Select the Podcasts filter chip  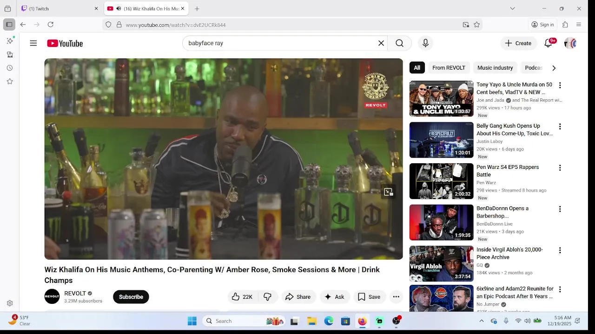[533, 68]
